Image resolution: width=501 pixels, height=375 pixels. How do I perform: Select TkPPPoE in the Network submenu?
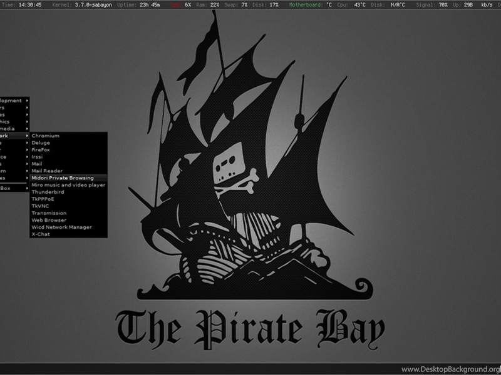pos(68,199)
